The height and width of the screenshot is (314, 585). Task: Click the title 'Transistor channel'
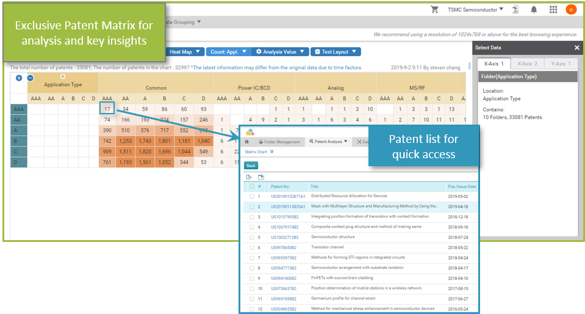pyautogui.click(x=327, y=247)
